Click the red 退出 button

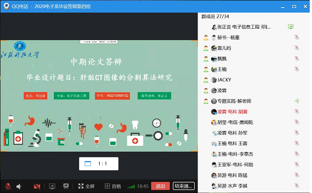pyautogui.click(x=160, y=186)
